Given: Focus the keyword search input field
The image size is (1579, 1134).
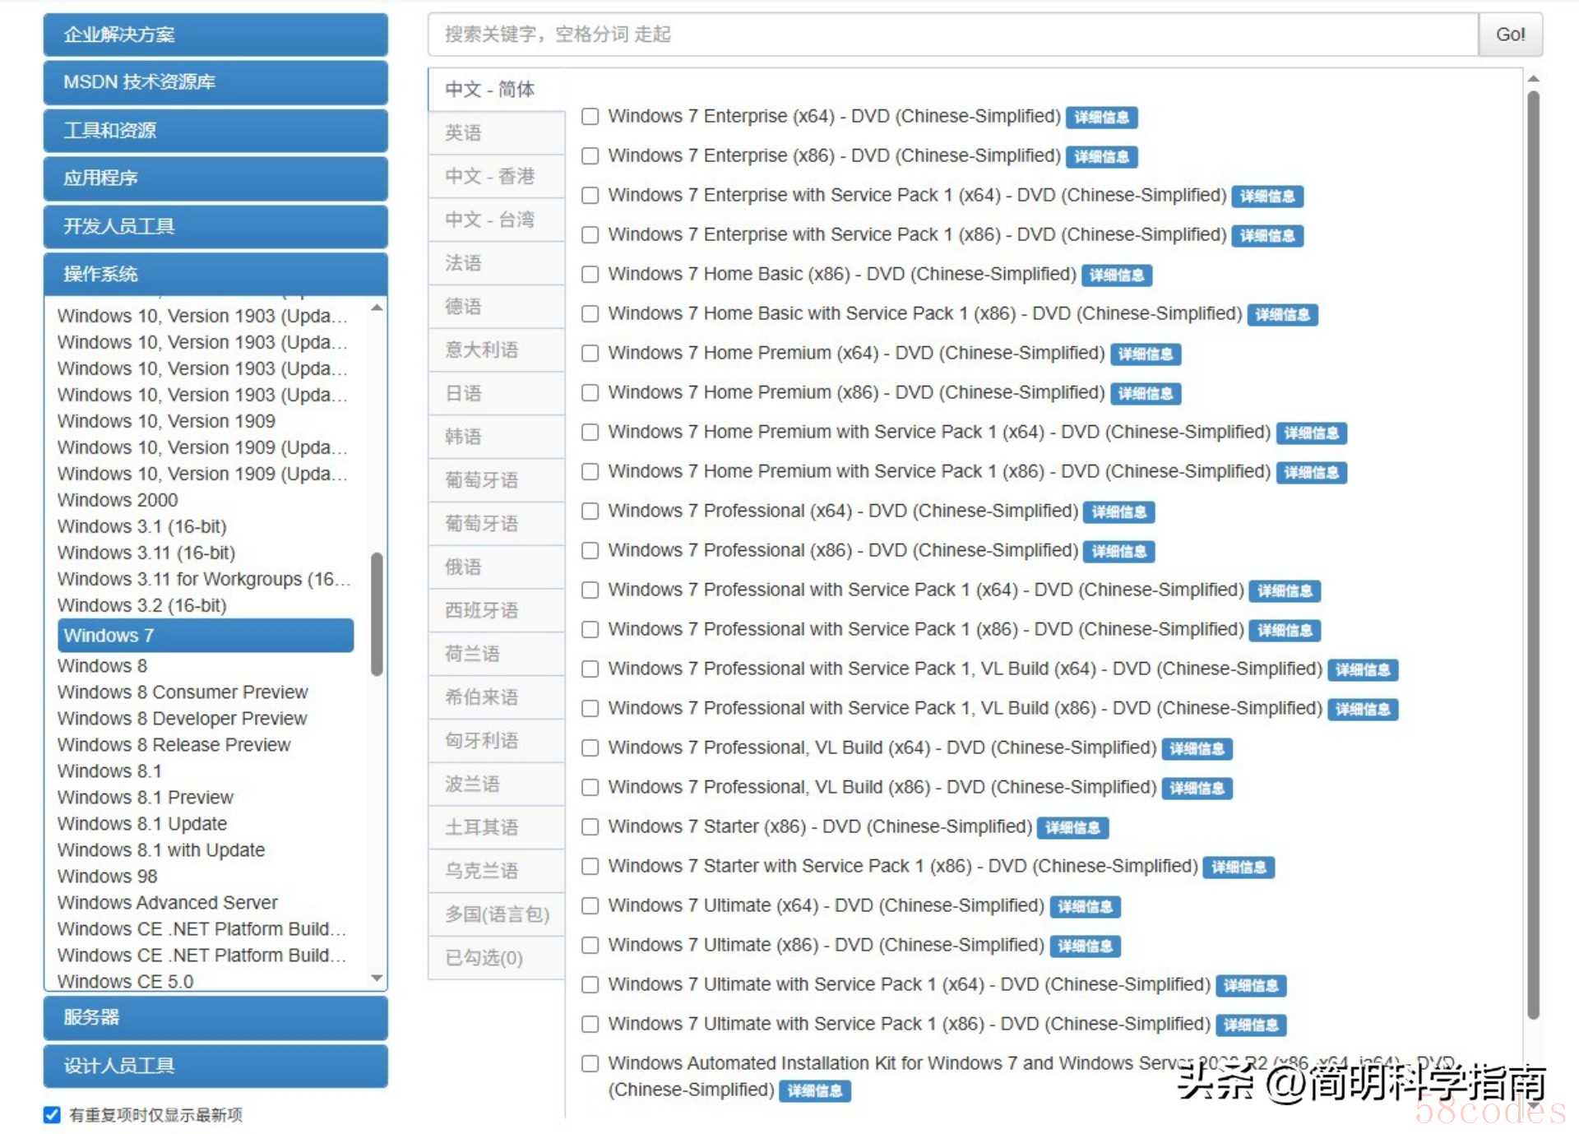Looking at the screenshot, I should point(952,35).
